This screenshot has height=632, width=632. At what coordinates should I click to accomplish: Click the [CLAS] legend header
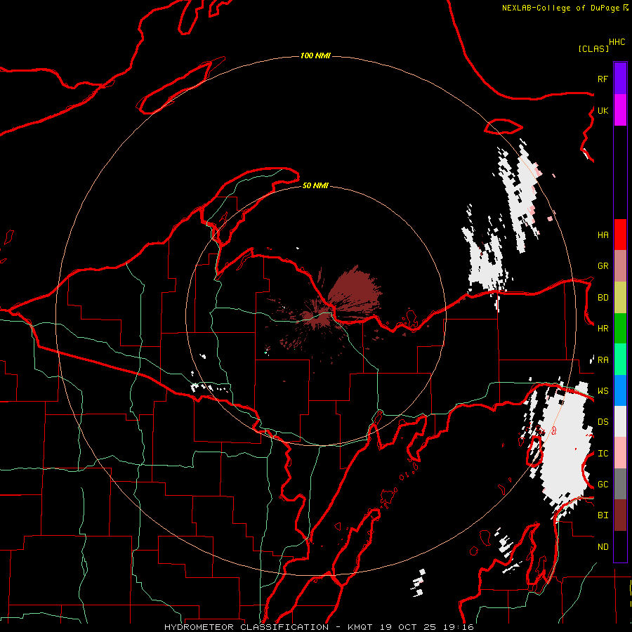click(x=593, y=48)
